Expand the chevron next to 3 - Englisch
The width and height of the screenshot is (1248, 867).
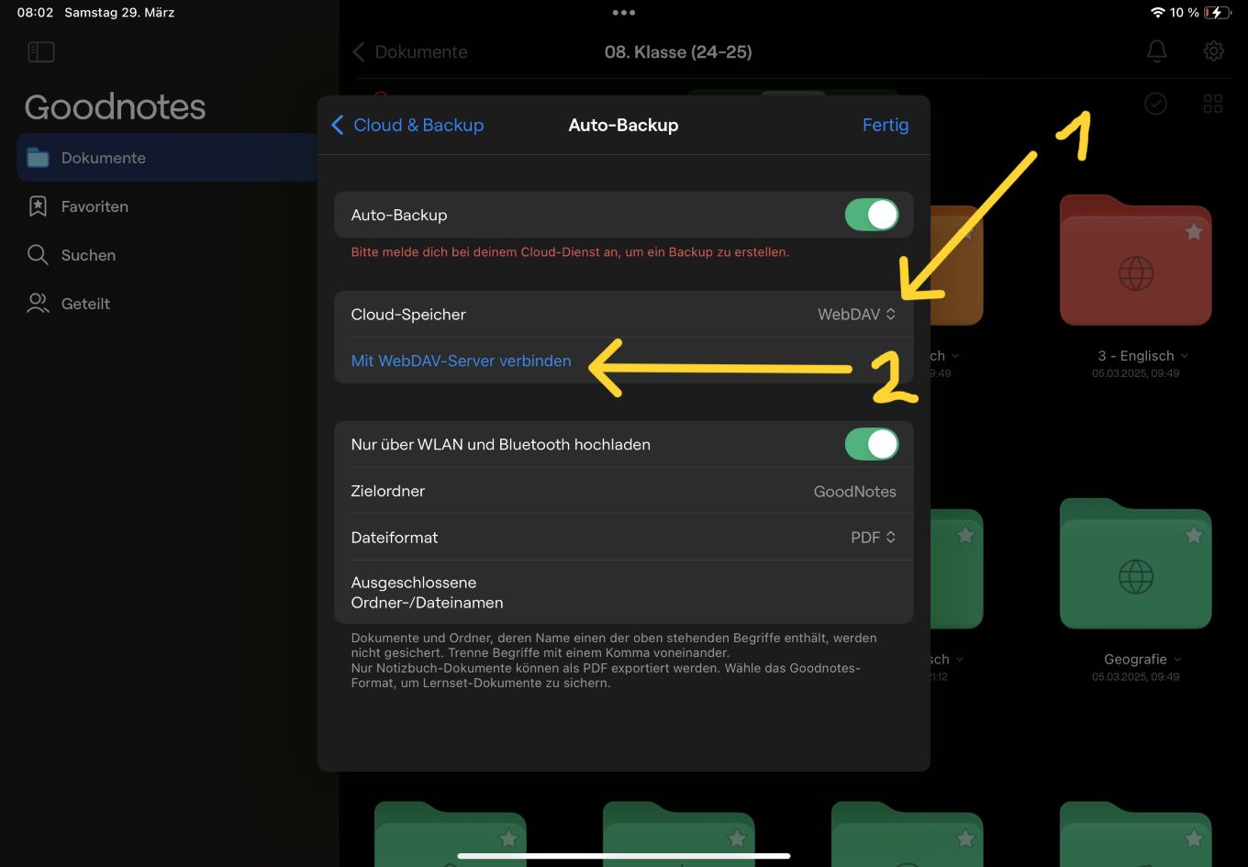click(1185, 356)
